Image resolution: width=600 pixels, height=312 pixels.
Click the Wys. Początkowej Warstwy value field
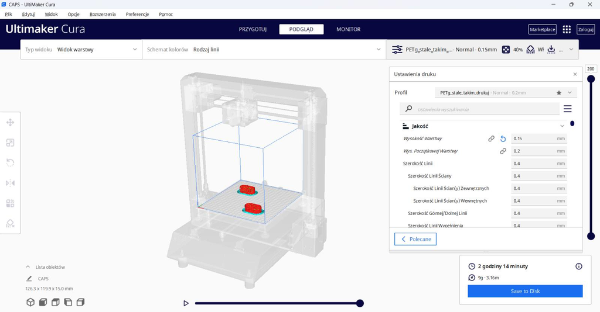[x=539, y=151]
